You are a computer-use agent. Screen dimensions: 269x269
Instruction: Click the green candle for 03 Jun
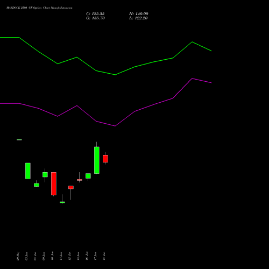(x=28, y=171)
